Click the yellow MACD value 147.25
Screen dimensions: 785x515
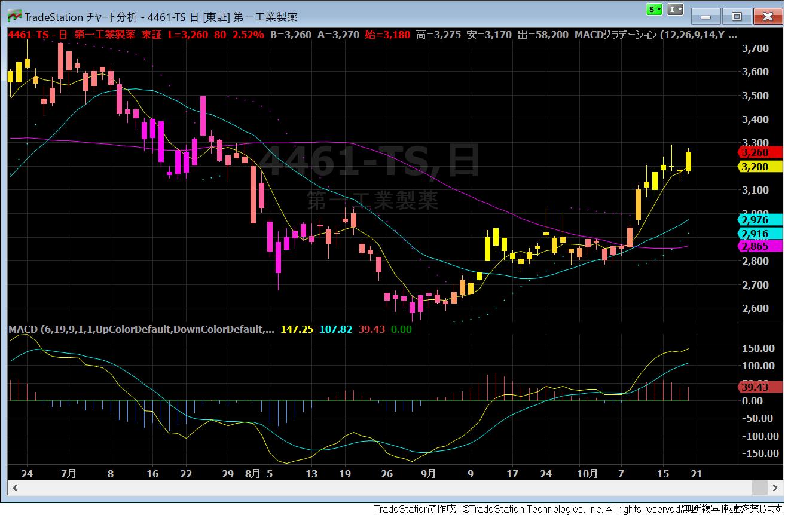297,329
